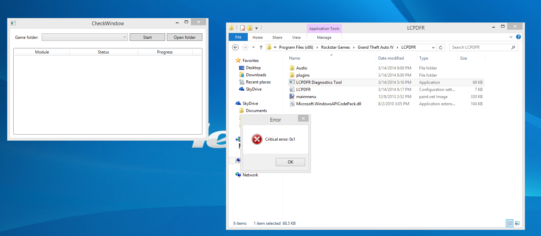Click Open folder button in CheckWindow

[185, 37]
